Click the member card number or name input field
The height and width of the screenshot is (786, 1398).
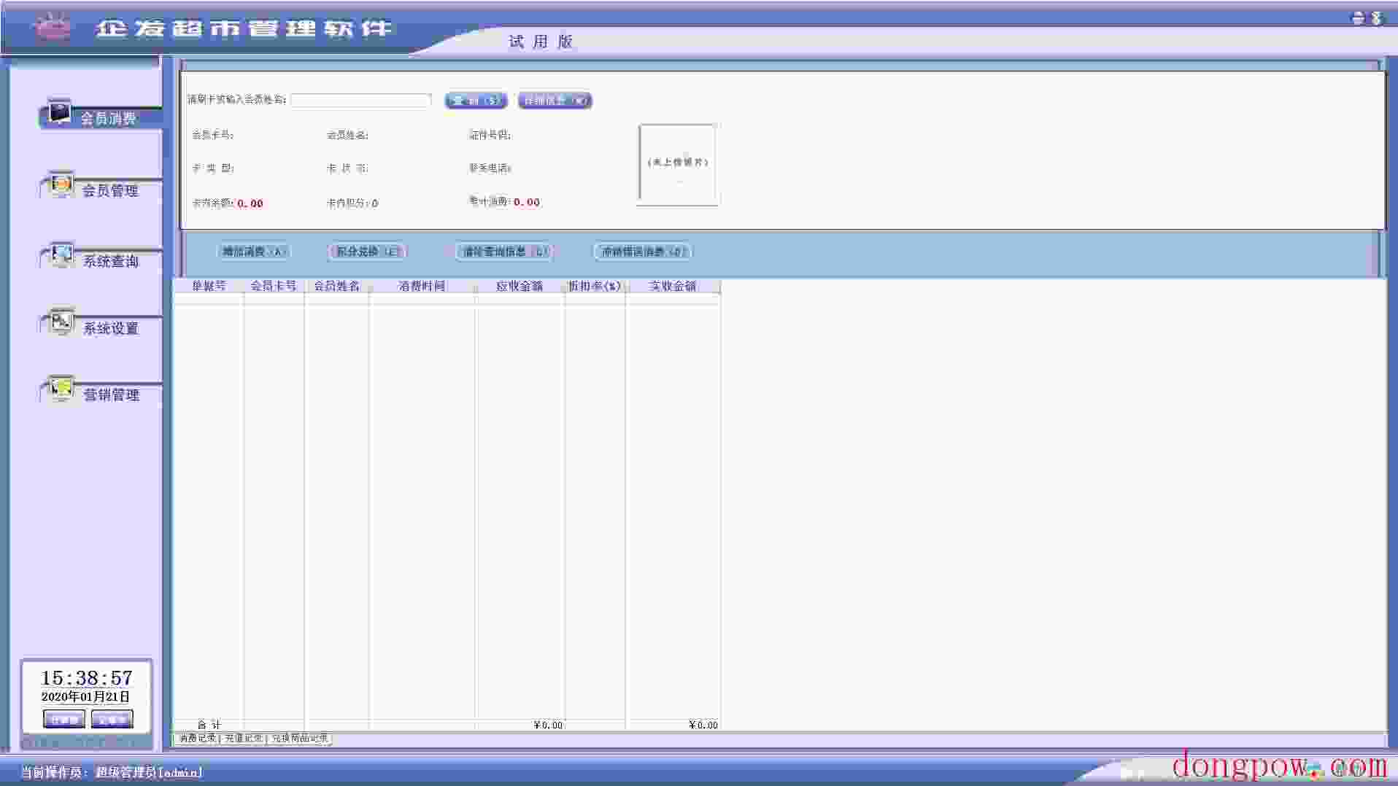pyautogui.click(x=361, y=100)
